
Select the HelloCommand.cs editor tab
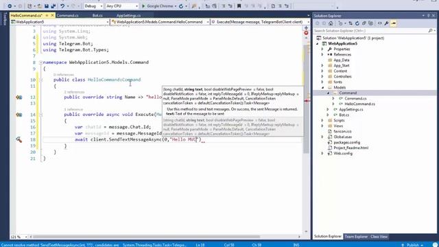[26, 15]
